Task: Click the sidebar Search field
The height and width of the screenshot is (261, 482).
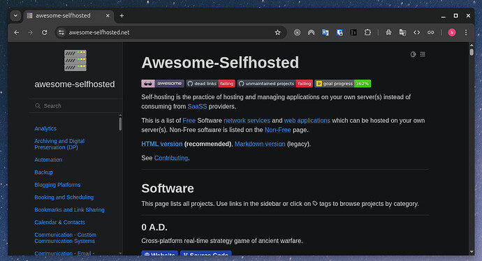Action: 75,106
